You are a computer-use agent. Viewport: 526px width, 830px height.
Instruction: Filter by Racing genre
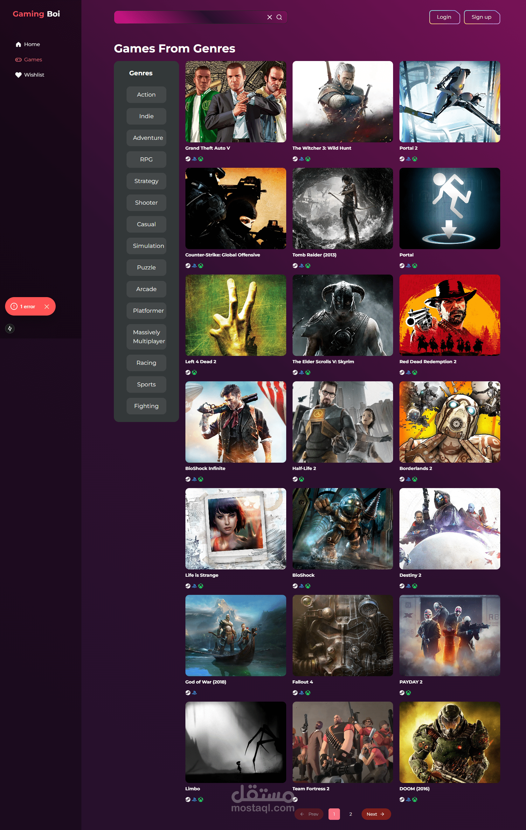click(146, 363)
